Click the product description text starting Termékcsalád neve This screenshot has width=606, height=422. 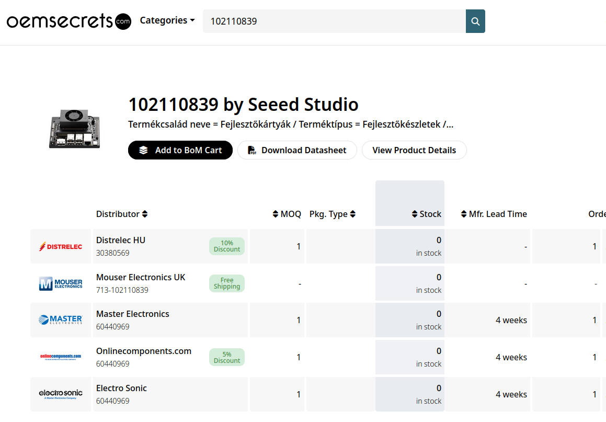291,124
